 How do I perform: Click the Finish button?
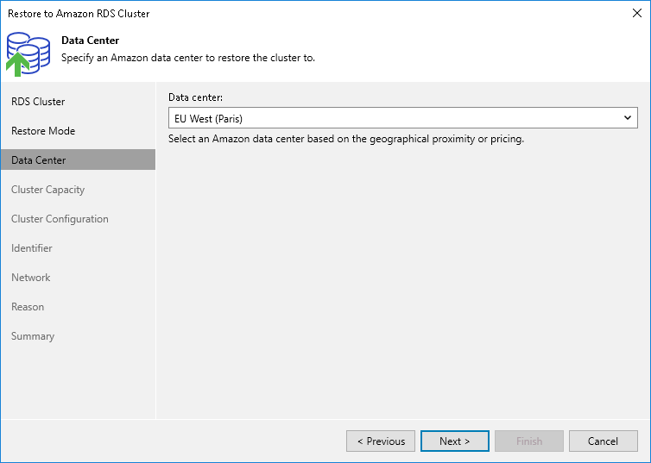pyautogui.click(x=528, y=441)
